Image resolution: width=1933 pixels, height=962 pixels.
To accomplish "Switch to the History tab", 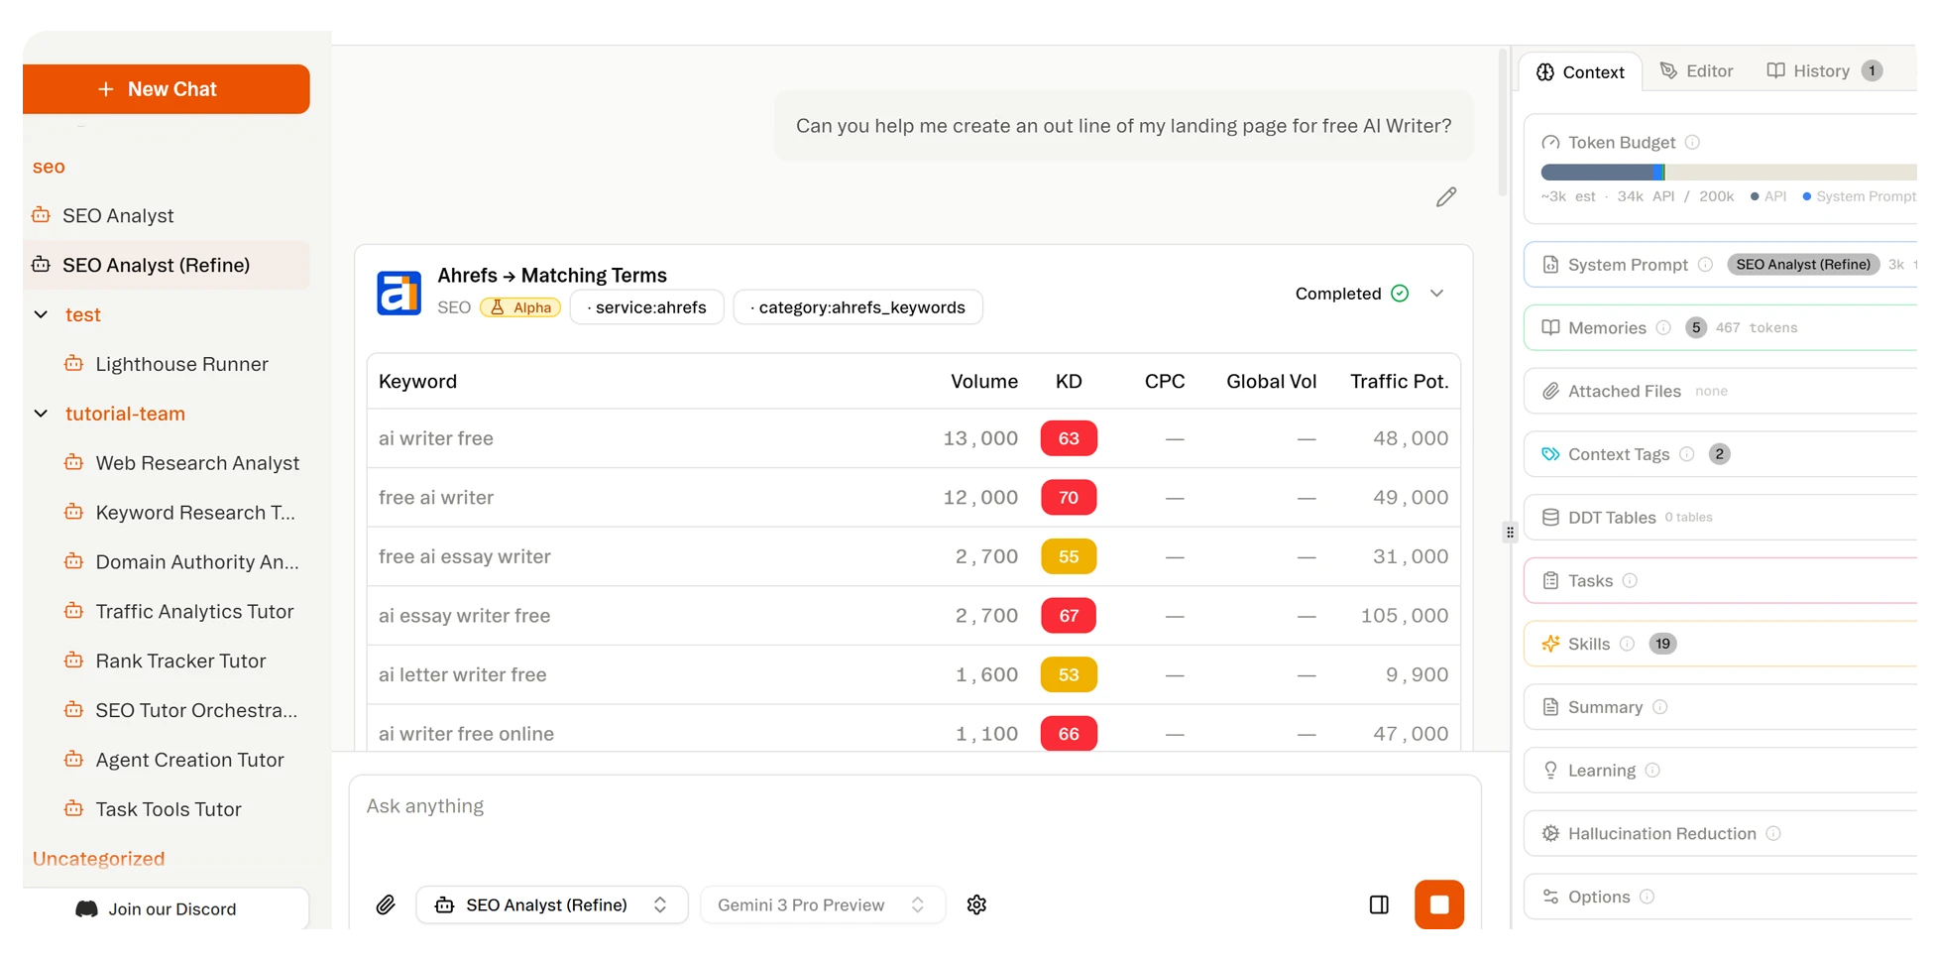I will tap(1822, 70).
